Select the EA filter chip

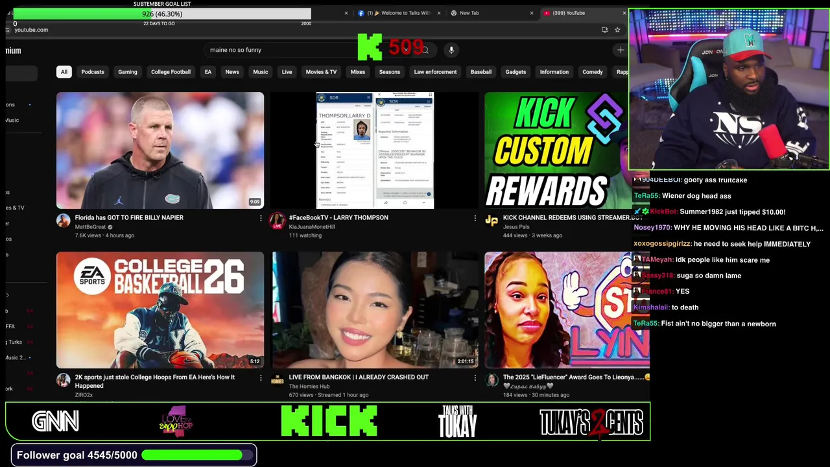(x=208, y=72)
